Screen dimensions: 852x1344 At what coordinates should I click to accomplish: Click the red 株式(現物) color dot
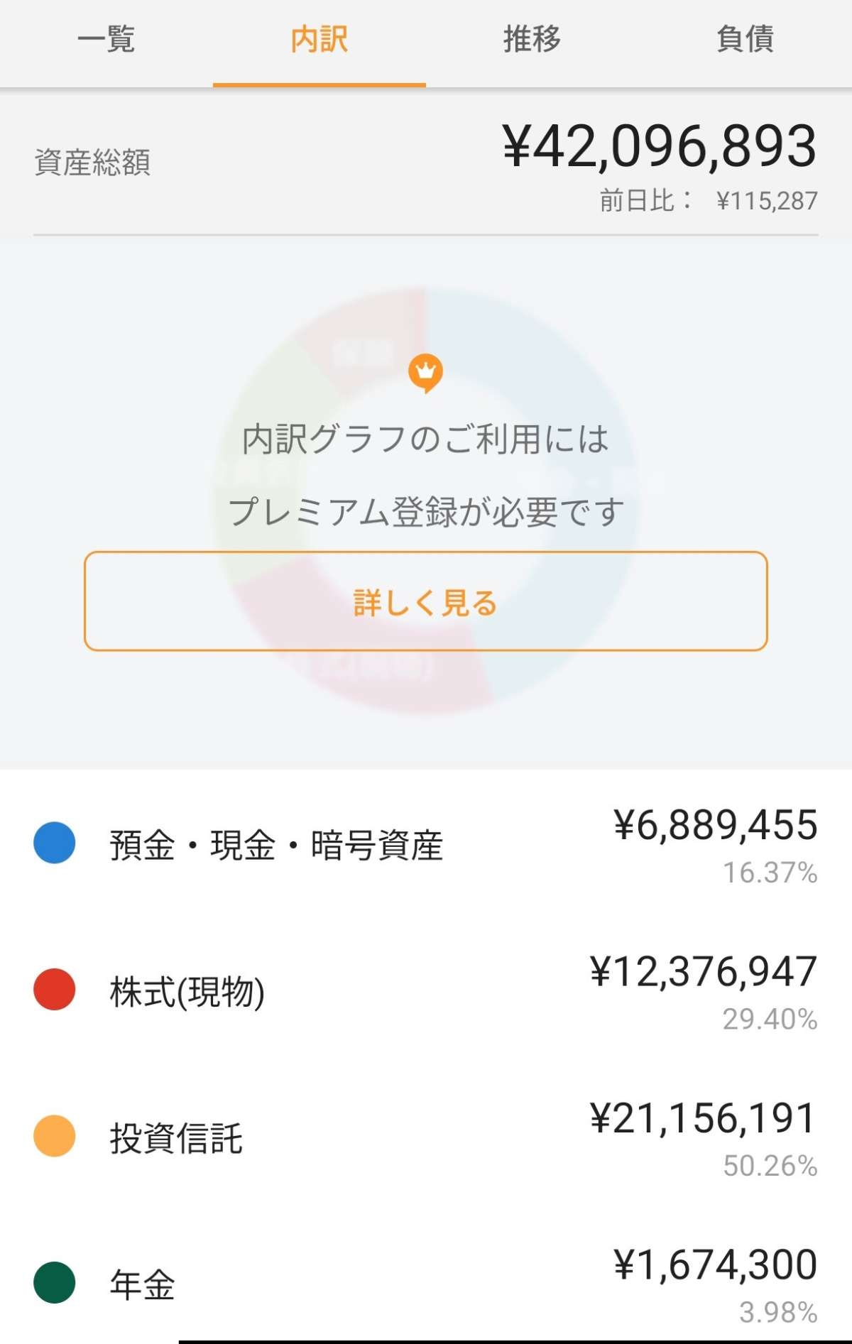[55, 989]
